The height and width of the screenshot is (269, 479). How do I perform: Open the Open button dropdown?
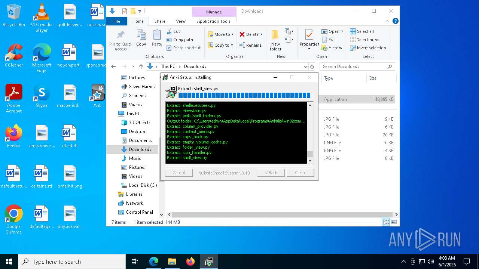(x=342, y=31)
